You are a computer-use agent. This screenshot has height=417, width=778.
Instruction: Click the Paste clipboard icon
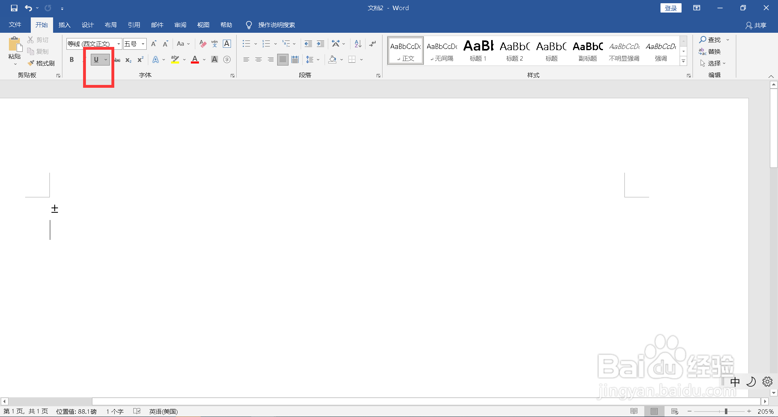click(x=15, y=45)
